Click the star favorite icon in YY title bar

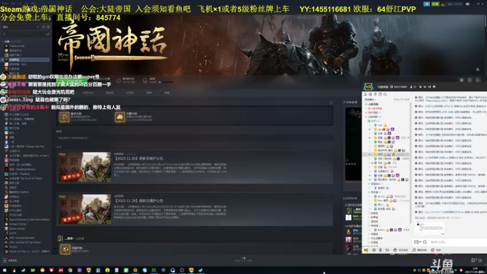point(421,87)
